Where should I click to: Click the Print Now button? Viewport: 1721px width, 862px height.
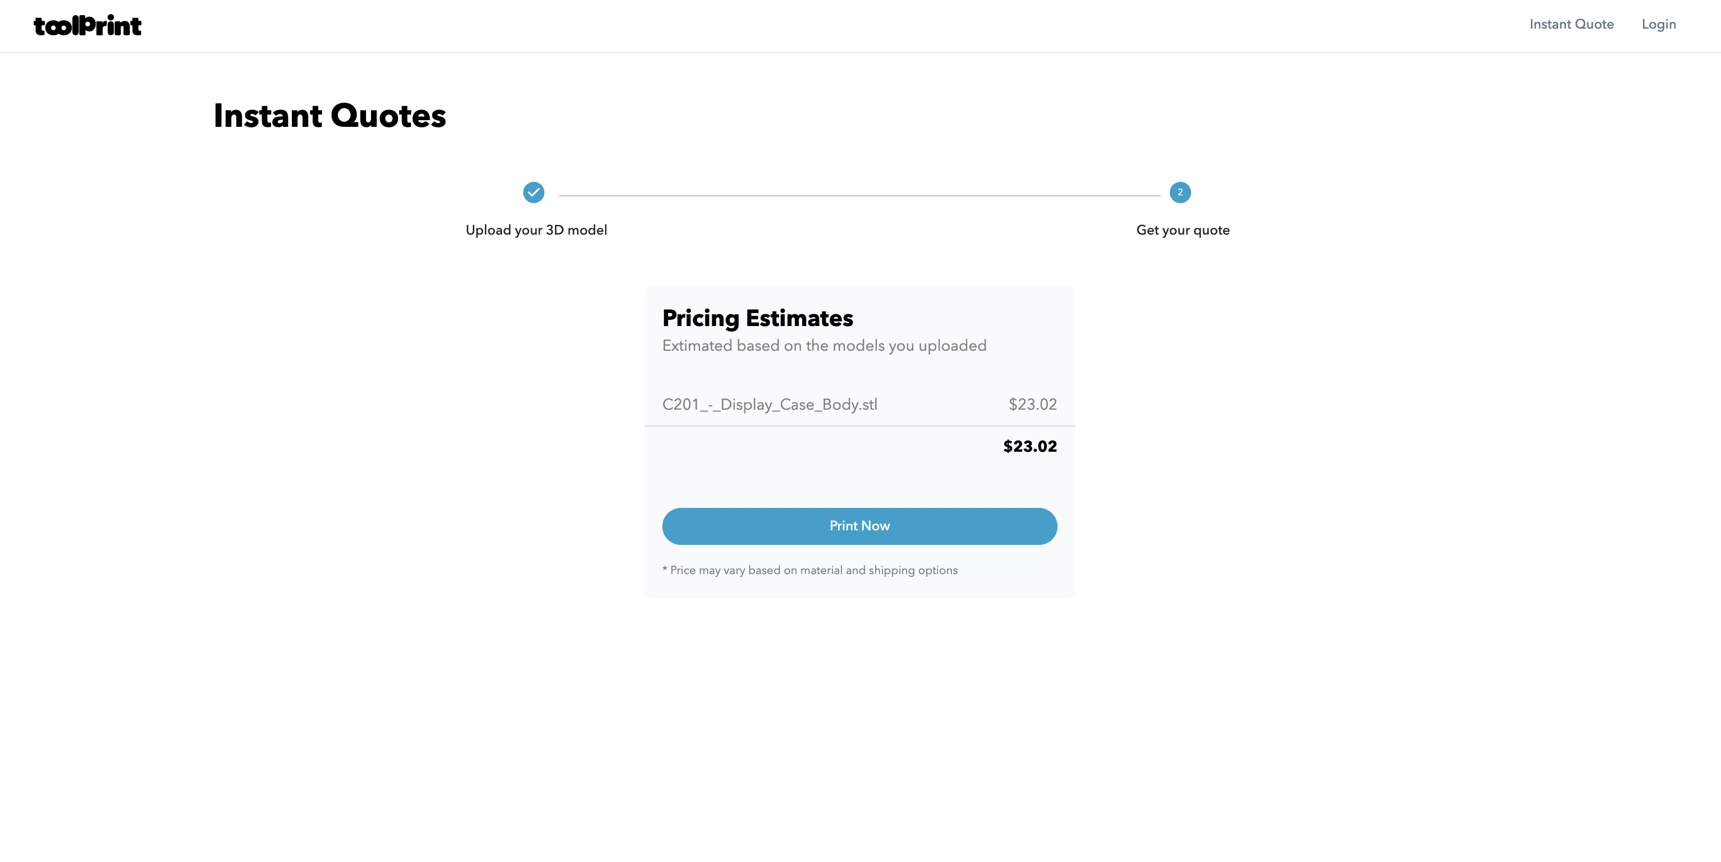click(x=859, y=526)
